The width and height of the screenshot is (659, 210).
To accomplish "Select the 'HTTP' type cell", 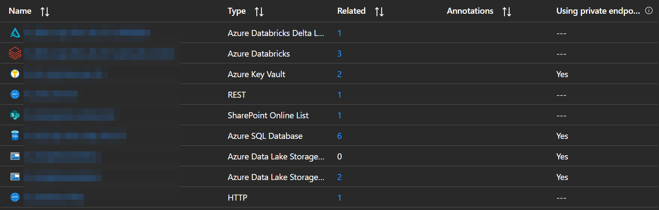I will click(x=237, y=198).
